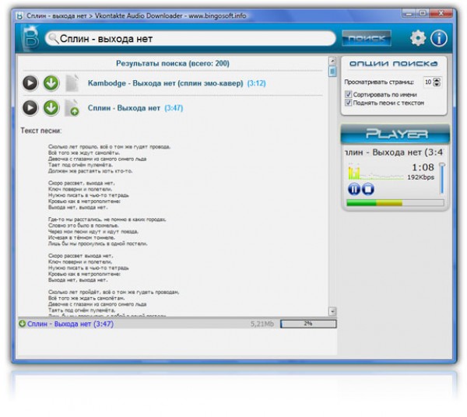Open Kambodge - Выхода нет (сплин эмо-кавер) title
This screenshot has width=467, height=417.
pos(165,83)
